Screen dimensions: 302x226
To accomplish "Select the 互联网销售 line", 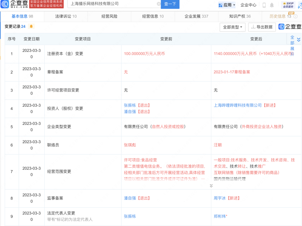I will (x=246, y=173).
